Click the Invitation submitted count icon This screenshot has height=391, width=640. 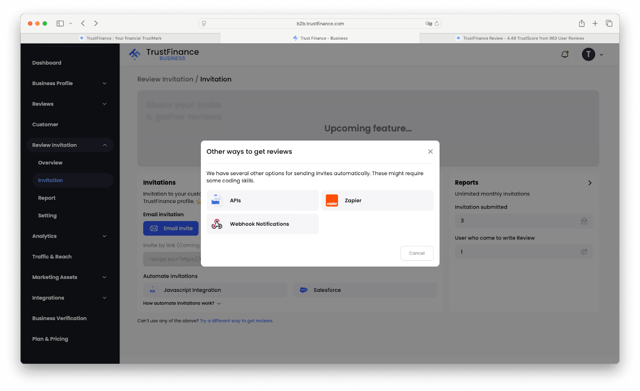tap(584, 221)
